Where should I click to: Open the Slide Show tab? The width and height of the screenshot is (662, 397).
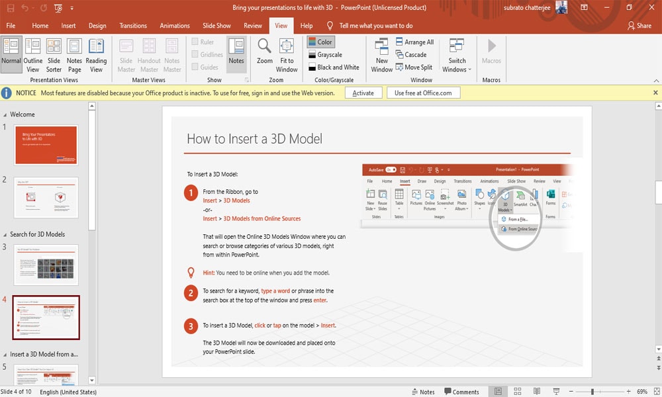pos(216,26)
